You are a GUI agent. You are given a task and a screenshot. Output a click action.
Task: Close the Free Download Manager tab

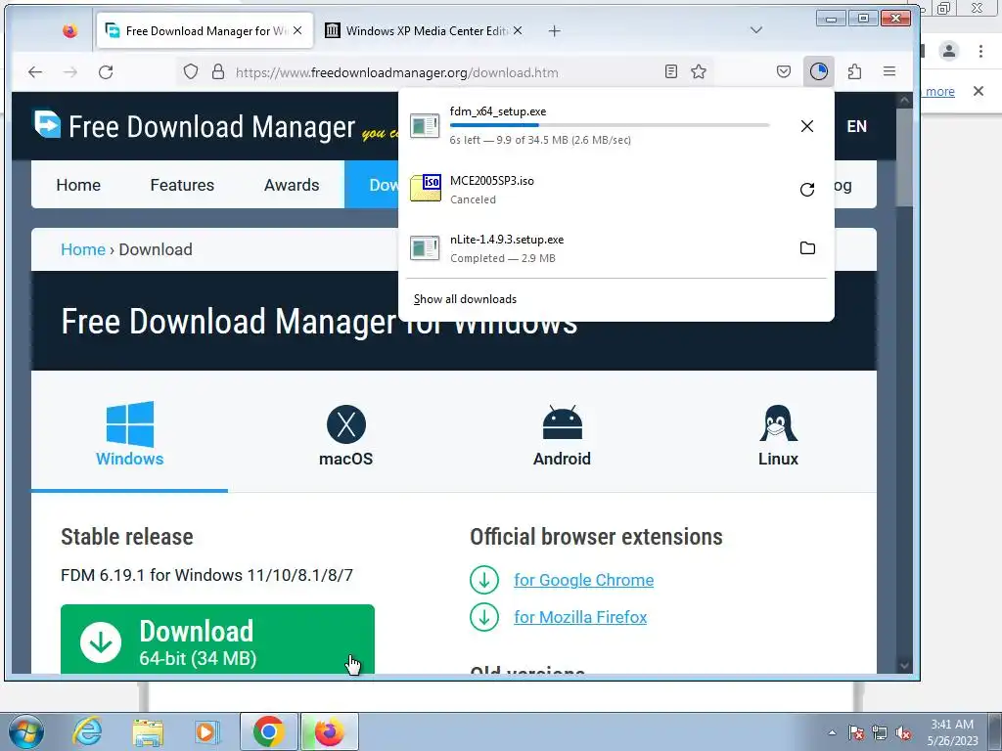[297, 30]
